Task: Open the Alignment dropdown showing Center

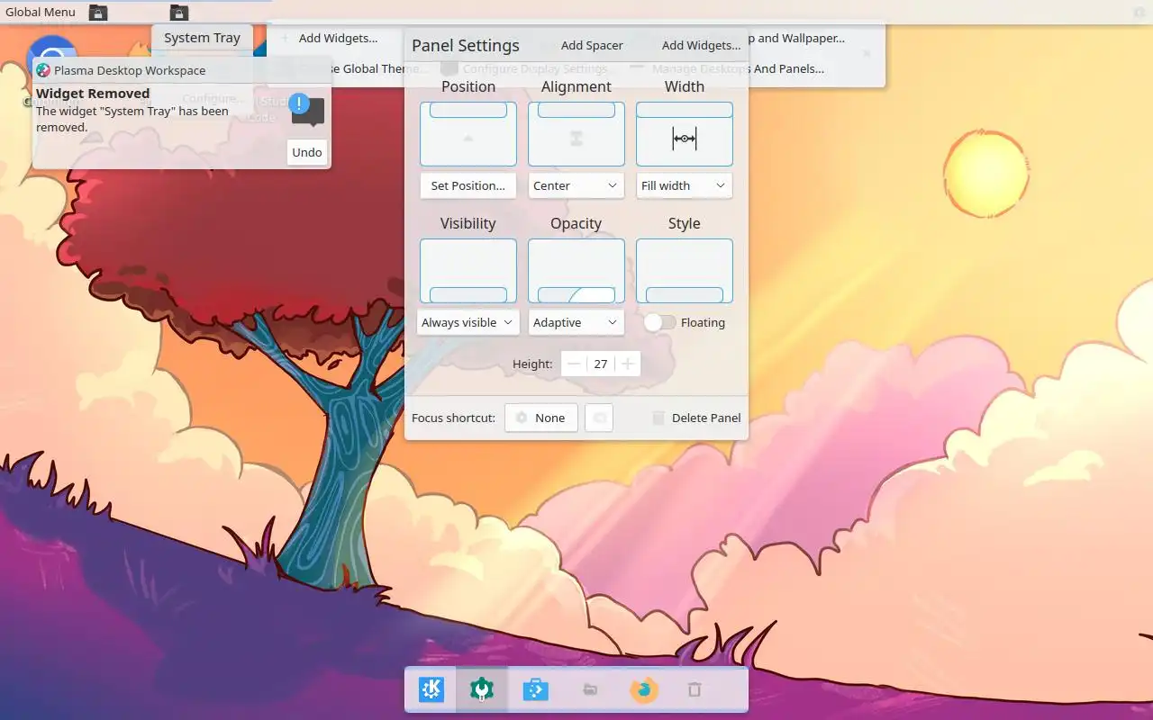Action: click(x=576, y=185)
